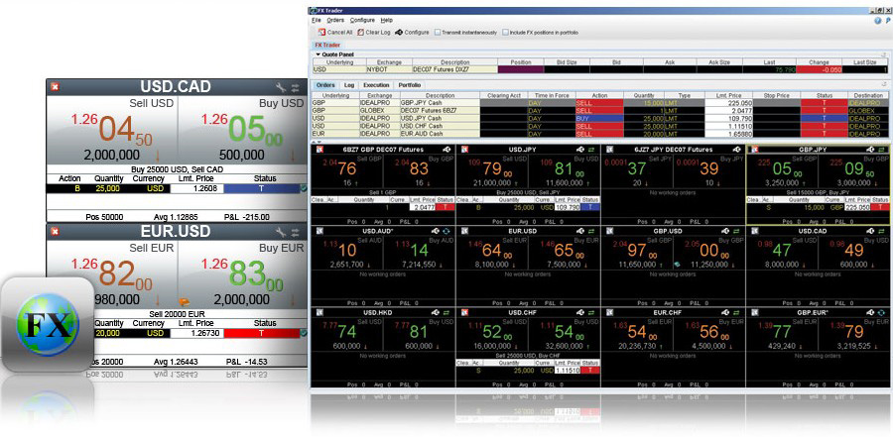Click Sell EUR price on the enlarged EUR.USD card

(x=112, y=274)
